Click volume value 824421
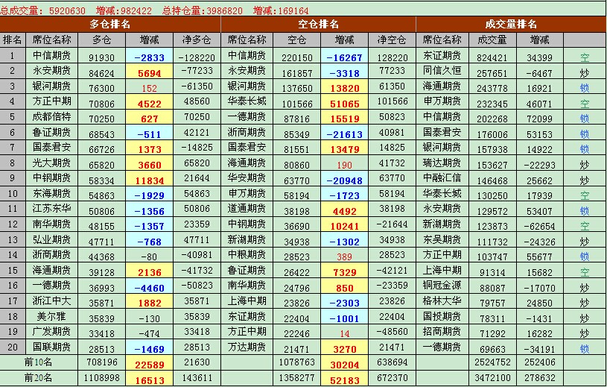607x387 pixels. pyautogui.click(x=492, y=57)
